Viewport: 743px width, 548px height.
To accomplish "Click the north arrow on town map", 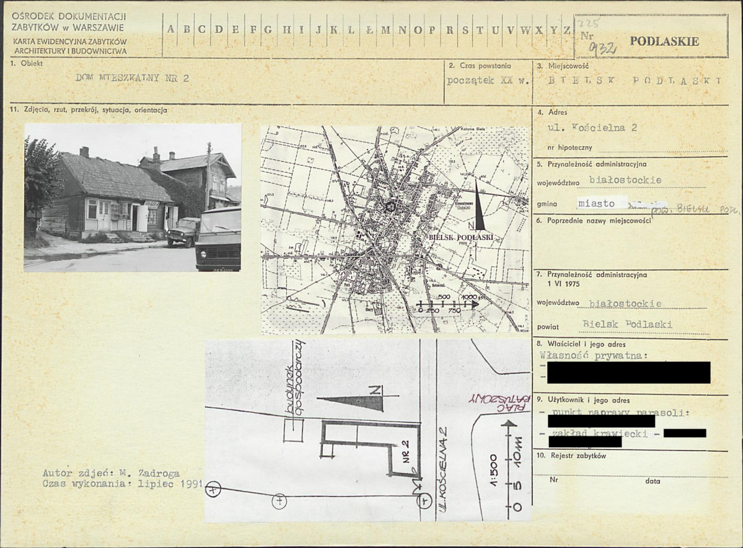I will click(479, 206).
